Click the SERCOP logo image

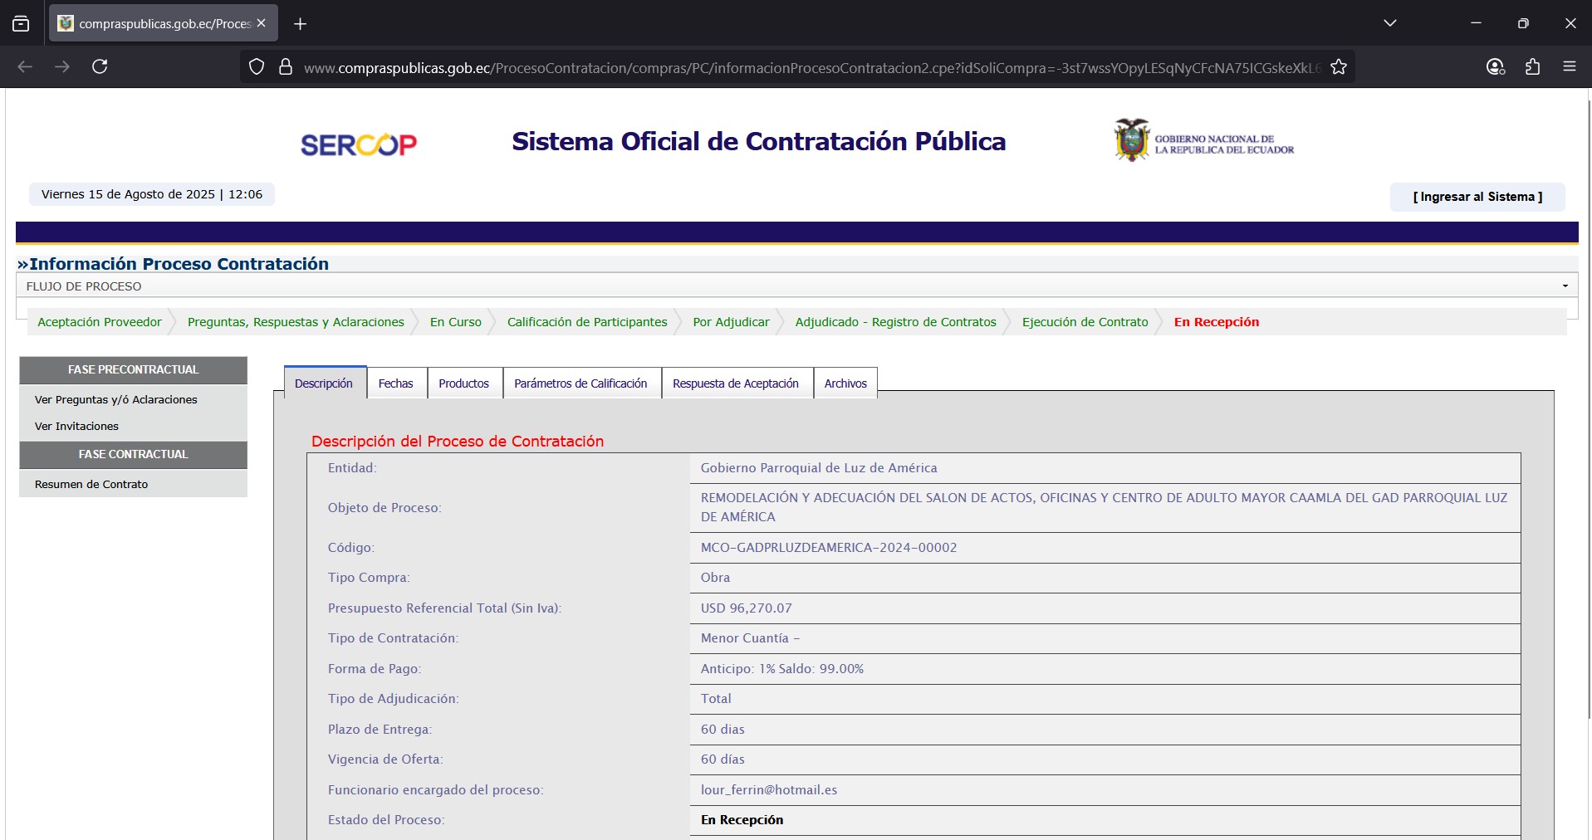358,144
